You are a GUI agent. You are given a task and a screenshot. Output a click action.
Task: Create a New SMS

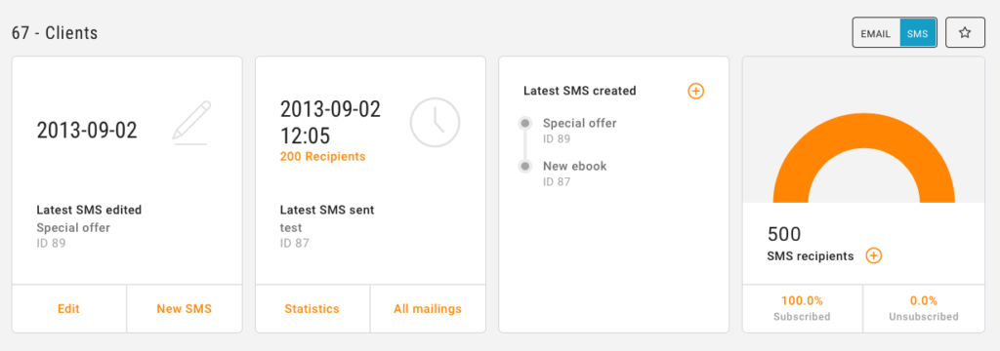click(x=185, y=309)
